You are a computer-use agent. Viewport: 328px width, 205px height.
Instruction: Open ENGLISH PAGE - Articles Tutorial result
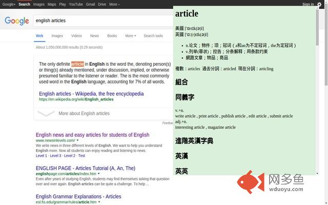86,168
